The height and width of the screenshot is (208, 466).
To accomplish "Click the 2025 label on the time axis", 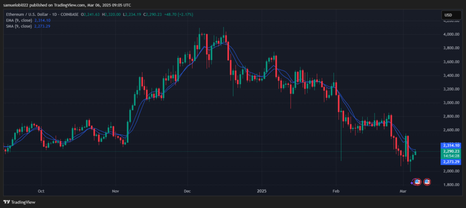I will click(262, 191).
